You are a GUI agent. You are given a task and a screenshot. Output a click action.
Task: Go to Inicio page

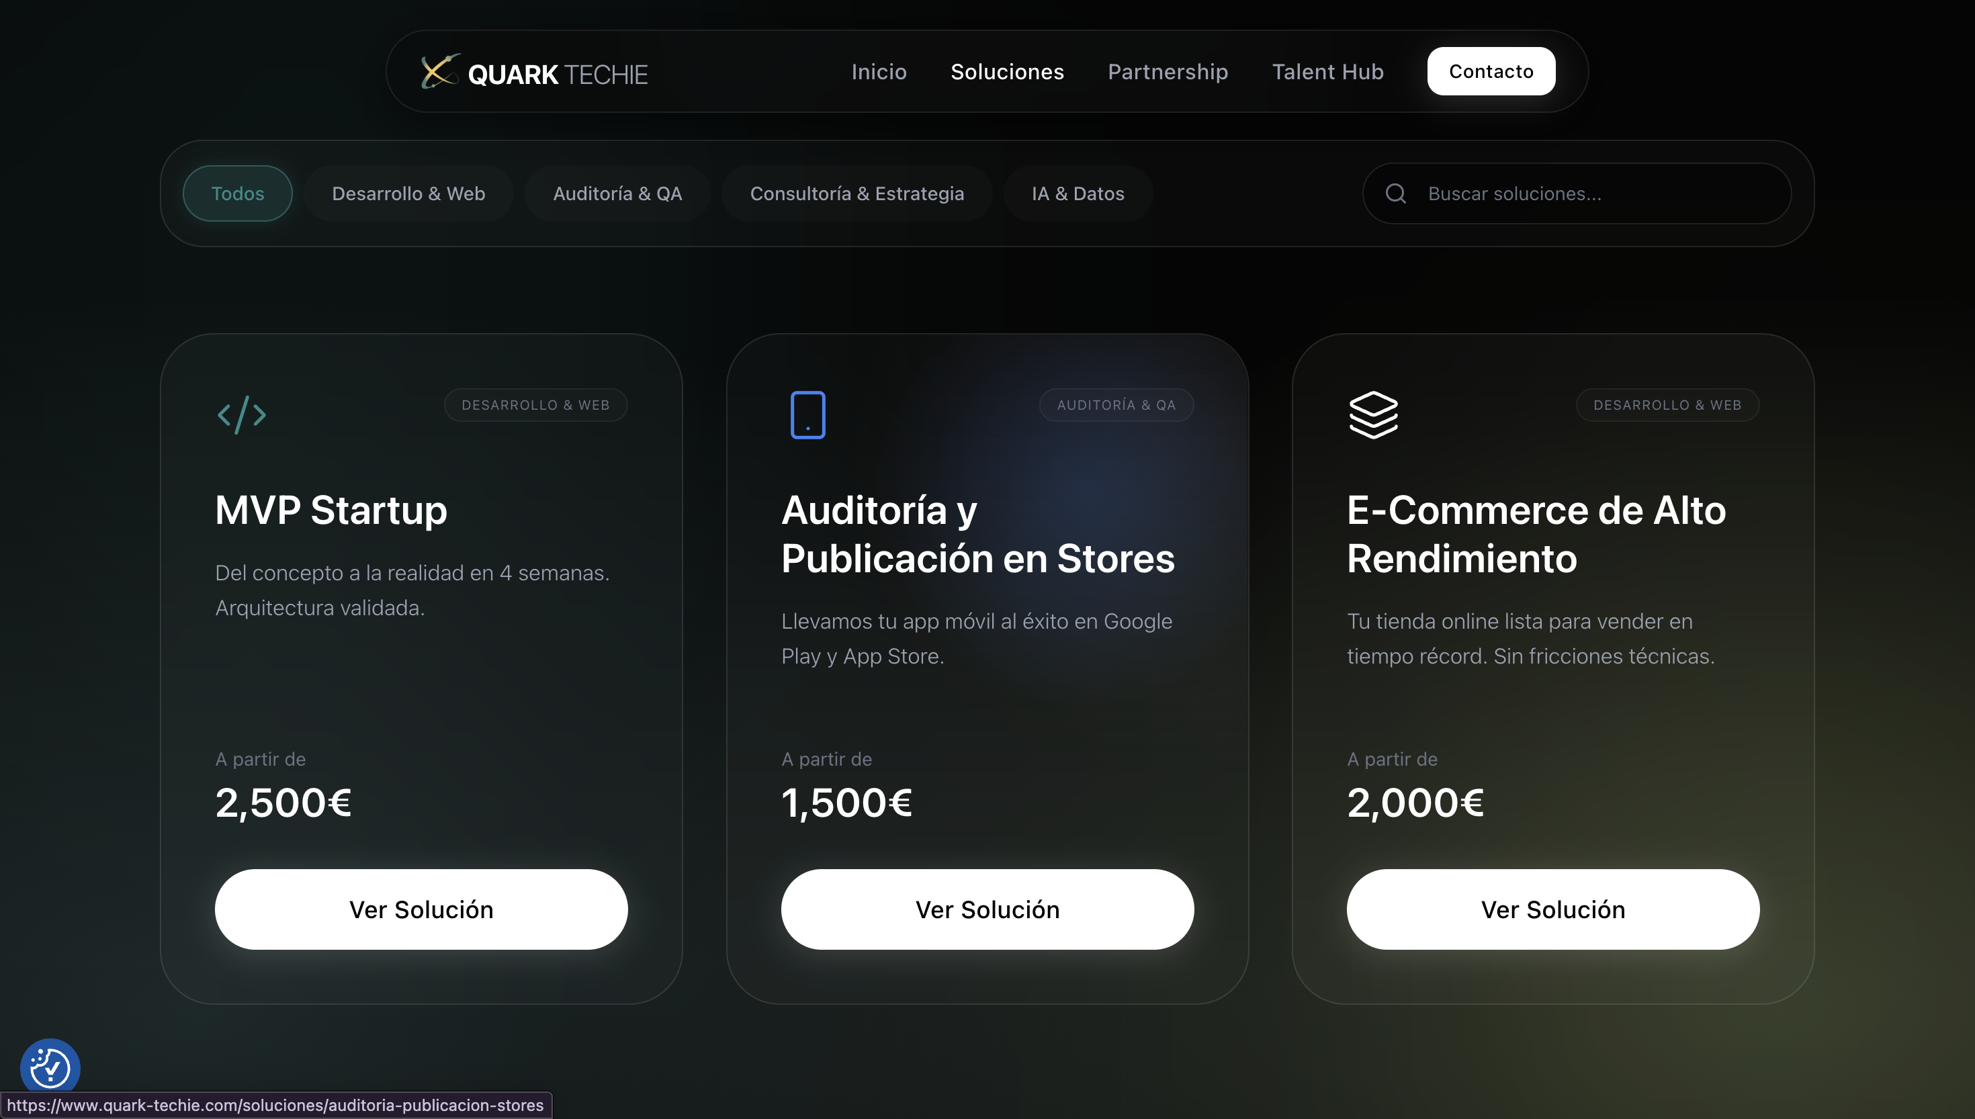click(879, 71)
